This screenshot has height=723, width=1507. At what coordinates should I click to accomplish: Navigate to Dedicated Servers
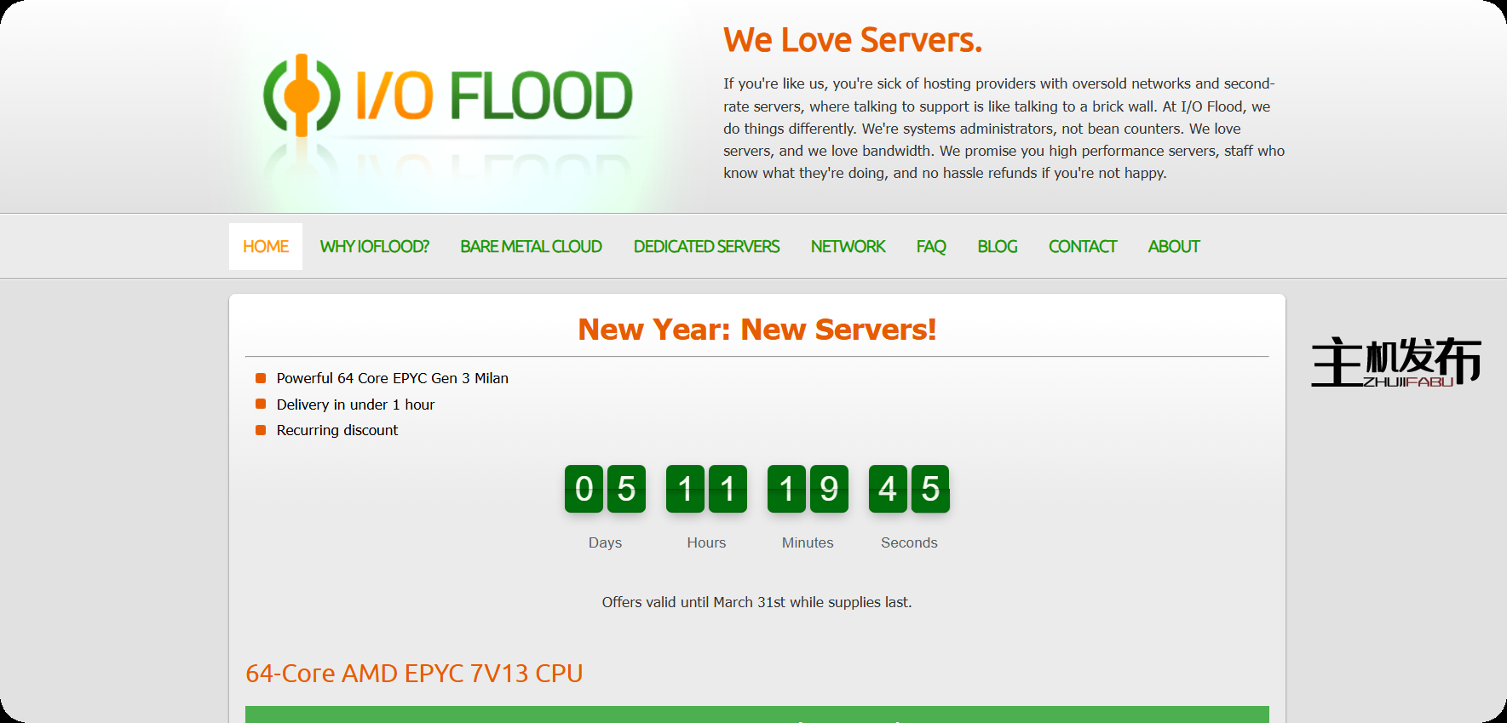[706, 247]
